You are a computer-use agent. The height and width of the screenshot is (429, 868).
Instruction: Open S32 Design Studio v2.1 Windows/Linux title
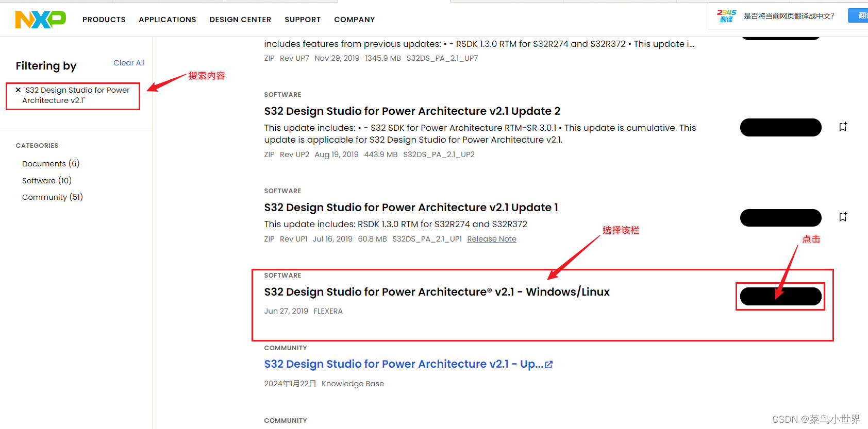point(437,292)
